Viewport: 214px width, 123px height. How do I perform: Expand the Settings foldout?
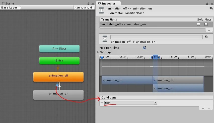[x=98, y=52]
